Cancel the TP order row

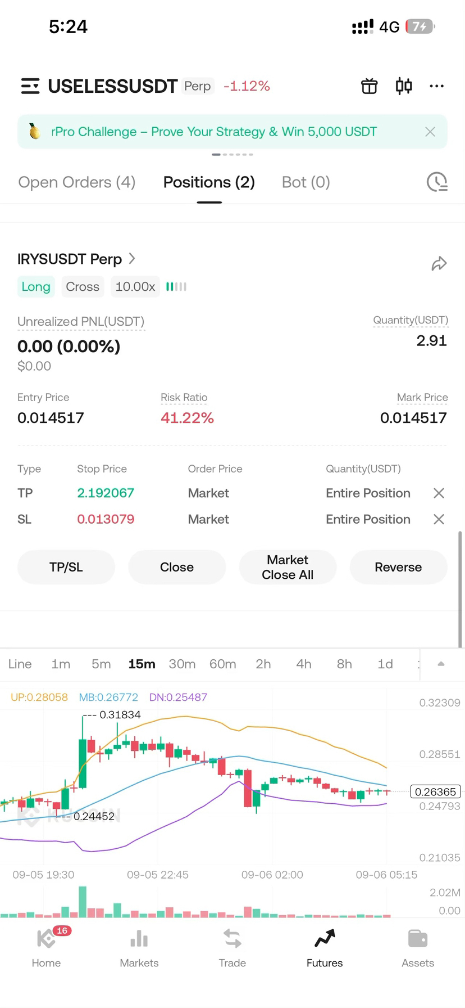click(x=439, y=493)
